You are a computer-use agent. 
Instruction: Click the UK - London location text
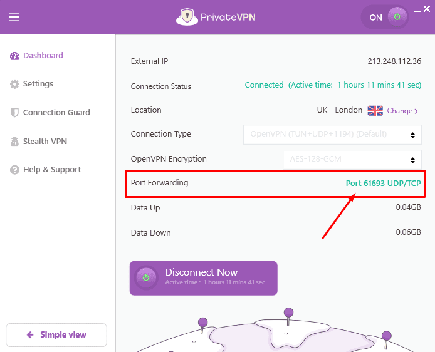click(340, 110)
